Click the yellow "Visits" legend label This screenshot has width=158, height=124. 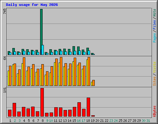(155, 68)
